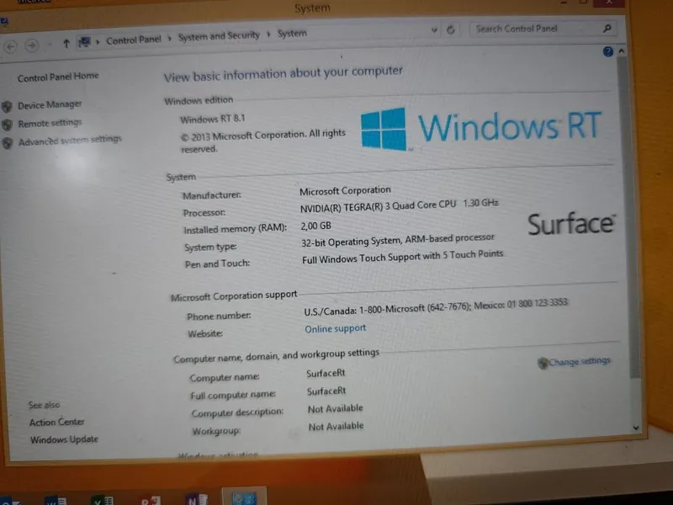Screen dimensions: 673x505
Task: Click the active Control Panel taskbar button
Action: click(244, 497)
